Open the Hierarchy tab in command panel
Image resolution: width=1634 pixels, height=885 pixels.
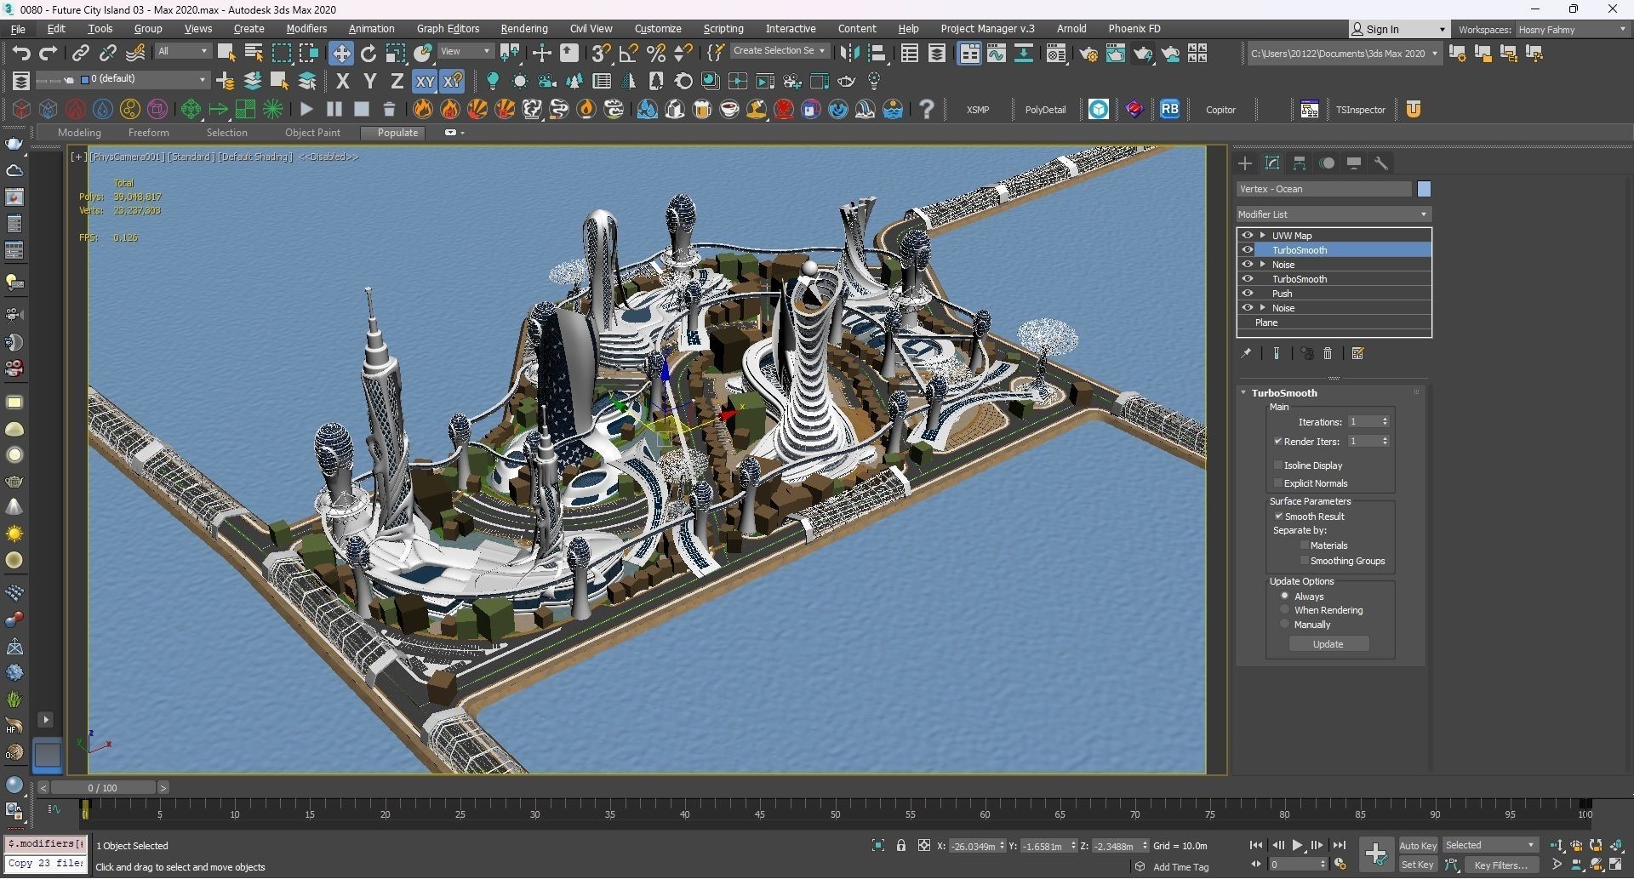1300,163
